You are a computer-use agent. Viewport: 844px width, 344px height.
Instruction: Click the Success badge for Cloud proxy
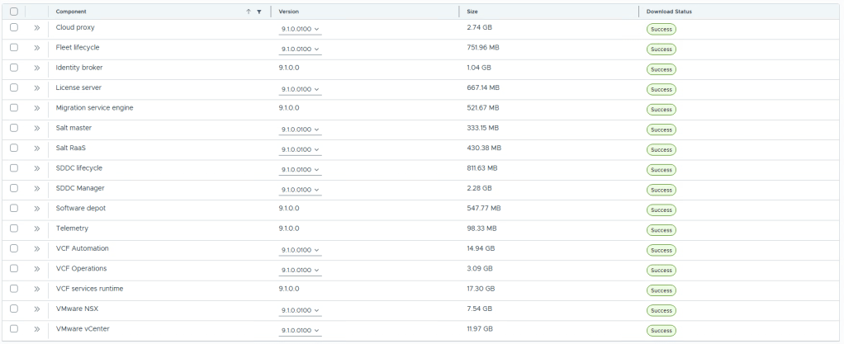(x=661, y=29)
